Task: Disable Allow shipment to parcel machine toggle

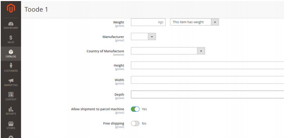Action: pos(135,109)
